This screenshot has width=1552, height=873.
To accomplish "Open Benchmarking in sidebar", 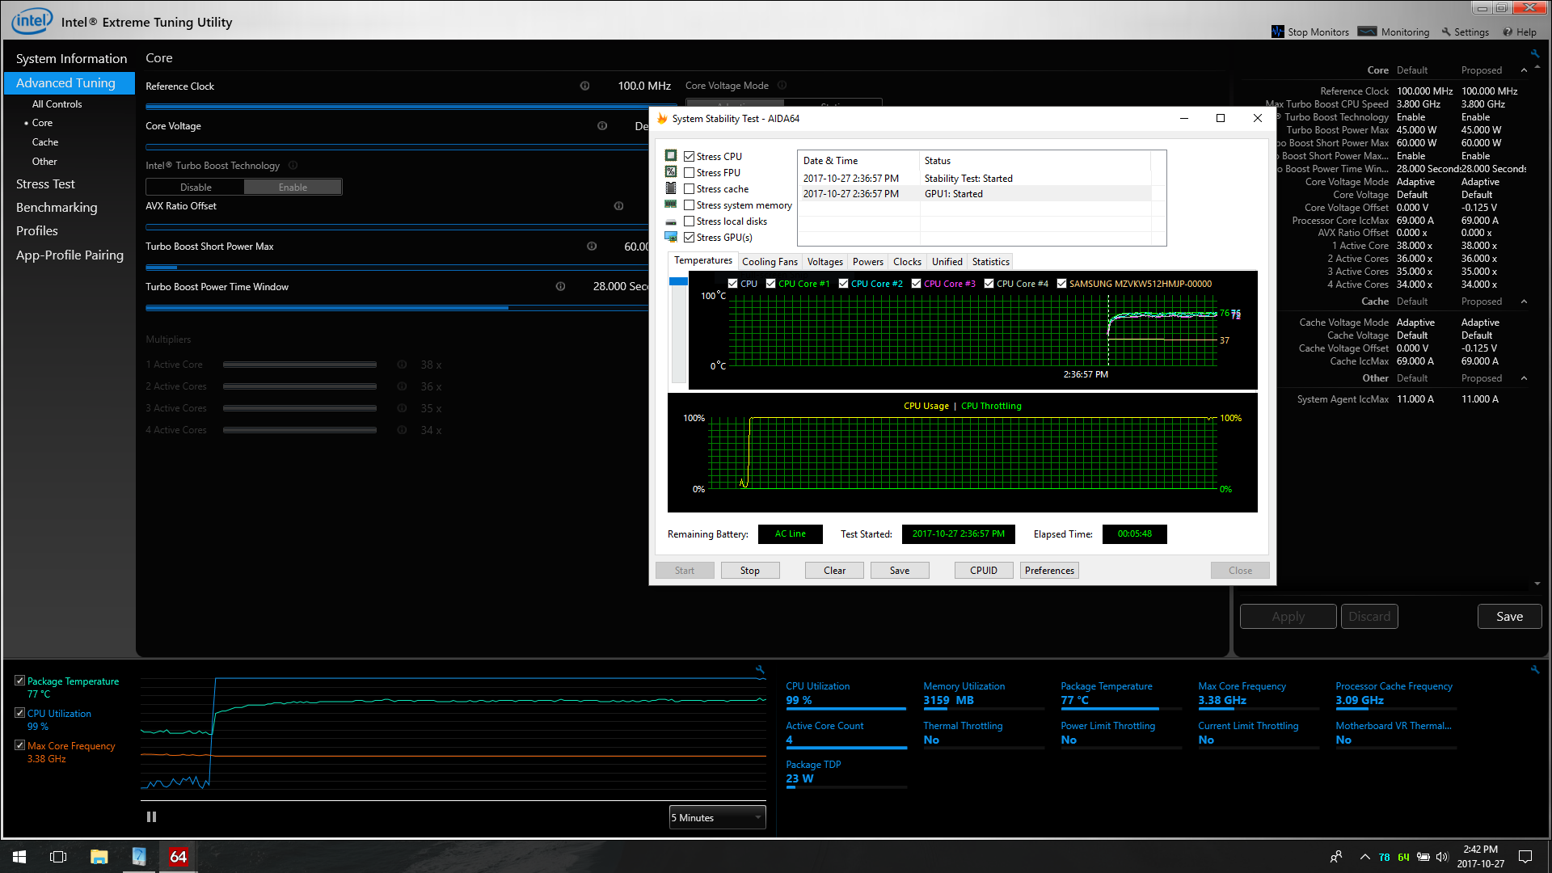I will [x=57, y=208].
